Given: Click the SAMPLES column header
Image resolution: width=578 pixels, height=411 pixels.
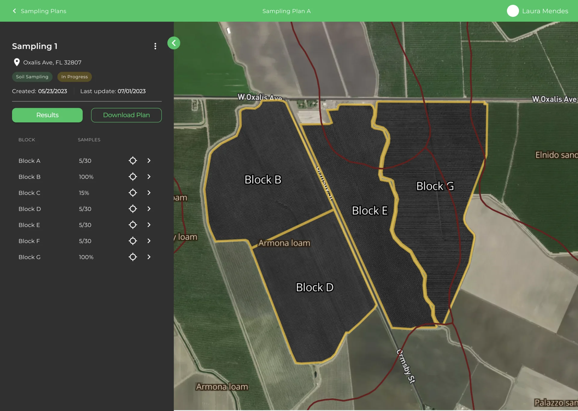Looking at the screenshot, I should 89,140.
